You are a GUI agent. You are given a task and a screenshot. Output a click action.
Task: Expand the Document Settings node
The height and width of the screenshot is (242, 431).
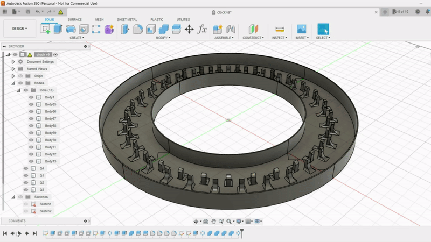(x=13, y=62)
